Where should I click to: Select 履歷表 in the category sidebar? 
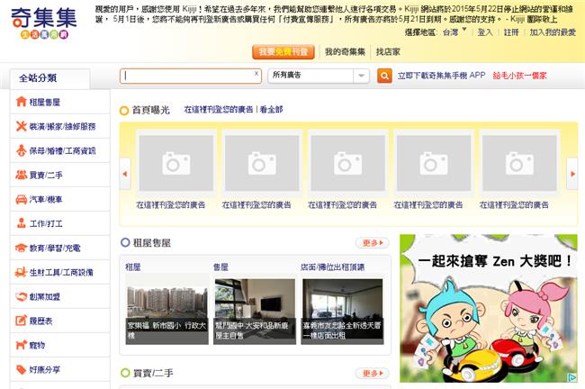pos(60,321)
